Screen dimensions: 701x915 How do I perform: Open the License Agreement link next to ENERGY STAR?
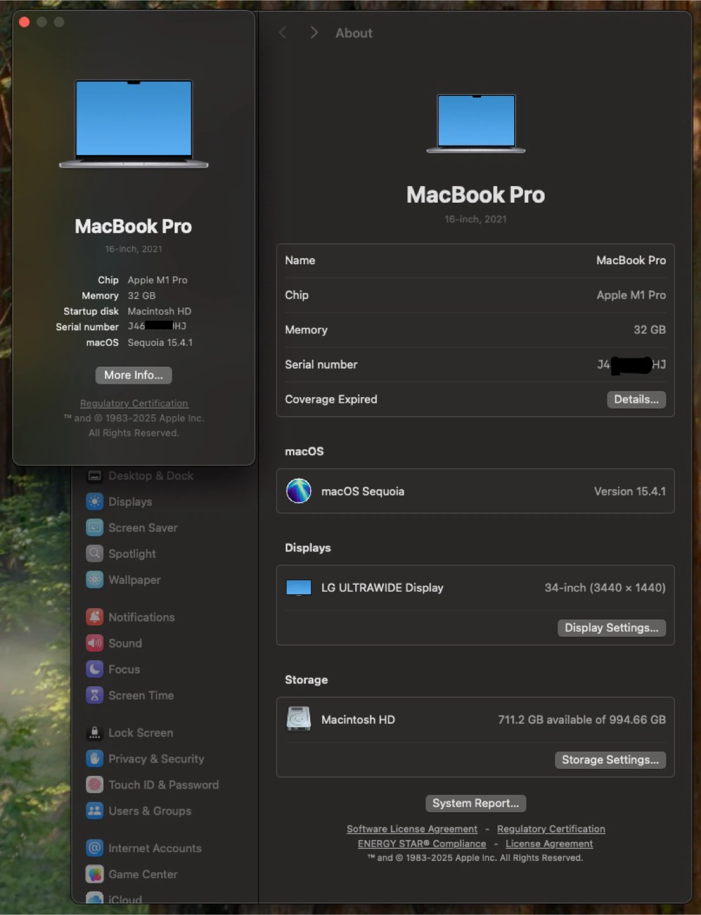click(549, 844)
